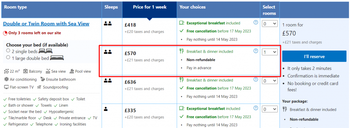Click the Air conditioning snowflake icon
This screenshot has width=350, height=128.
pos(6,79)
